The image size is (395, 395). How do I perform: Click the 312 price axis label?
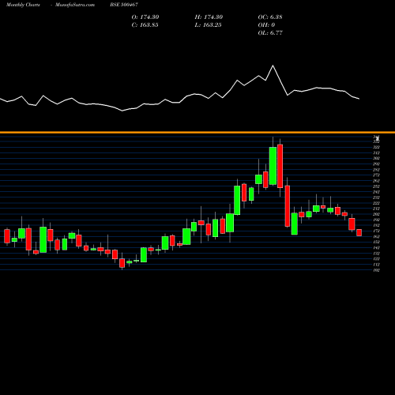coord(376,152)
